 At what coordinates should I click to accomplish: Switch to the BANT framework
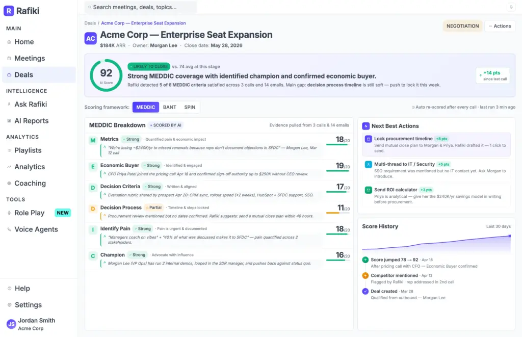coord(169,107)
